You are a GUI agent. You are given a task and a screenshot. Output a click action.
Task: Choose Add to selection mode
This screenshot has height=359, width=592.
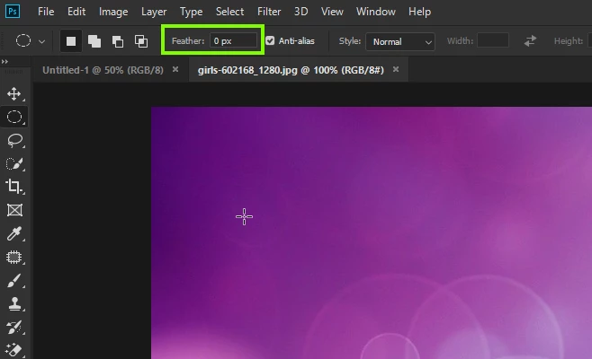tap(94, 41)
